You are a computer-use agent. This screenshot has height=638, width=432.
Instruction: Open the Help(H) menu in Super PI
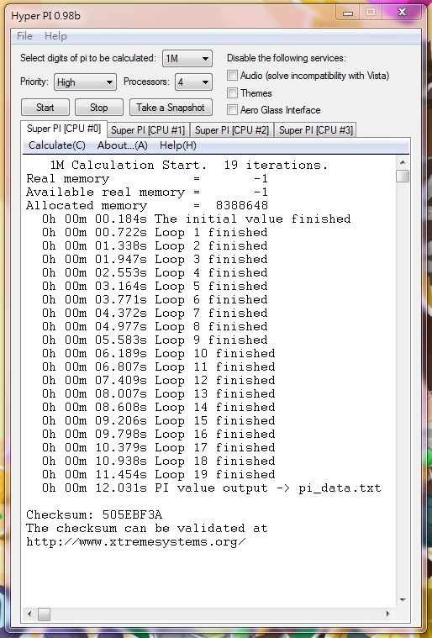[x=178, y=145]
